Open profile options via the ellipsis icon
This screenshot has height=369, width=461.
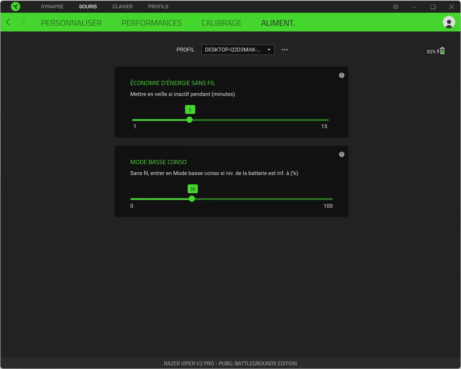(285, 50)
